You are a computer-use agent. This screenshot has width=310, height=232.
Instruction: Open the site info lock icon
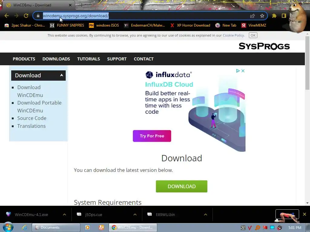tap(38, 16)
